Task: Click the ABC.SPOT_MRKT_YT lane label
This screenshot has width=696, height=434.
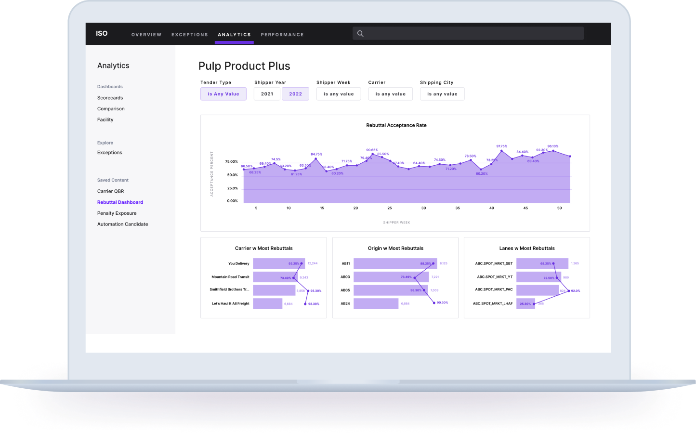Action: pyautogui.click(x=495, y=277)
